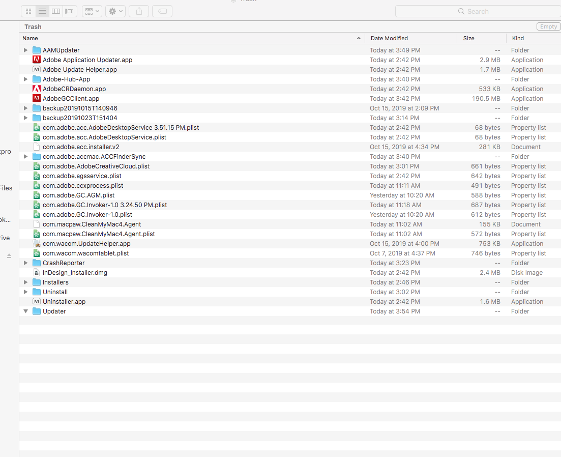Screen dimensions: 561x457
Task: Expand the Uninstall folder
Action: (x=25, y=292)
